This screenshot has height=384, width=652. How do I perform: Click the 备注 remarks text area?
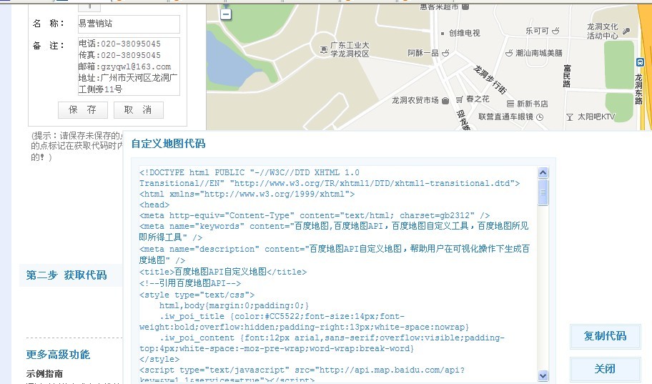pos(129,67)
